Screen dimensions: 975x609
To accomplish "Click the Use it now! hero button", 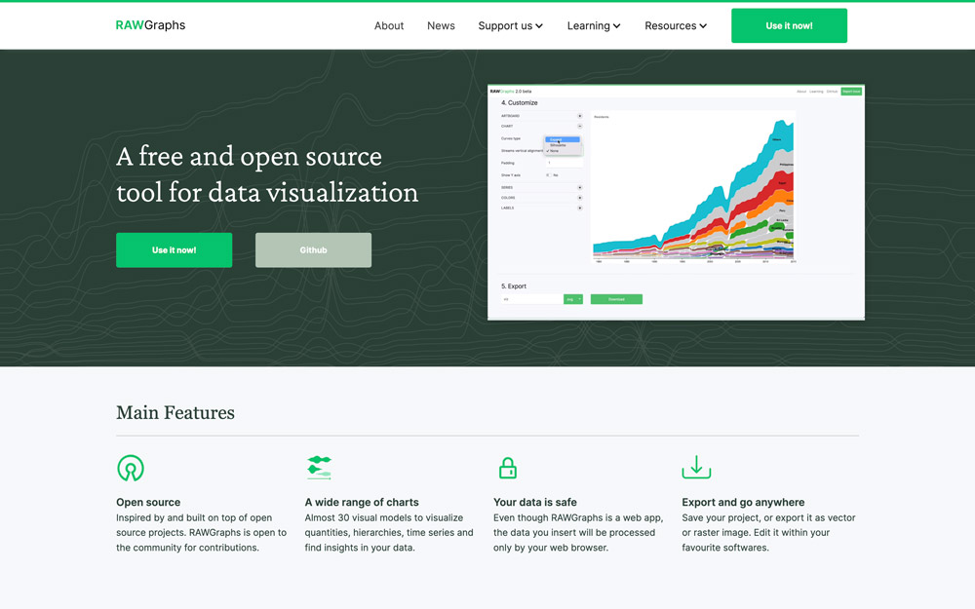I will (175, 250).
